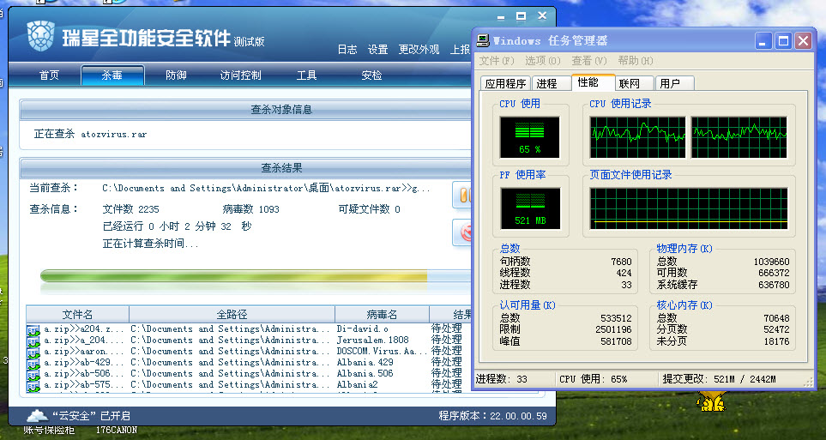Open Task Manager 选项(O) menu
This screenshot has height=440, width=826.
point(543,61)
